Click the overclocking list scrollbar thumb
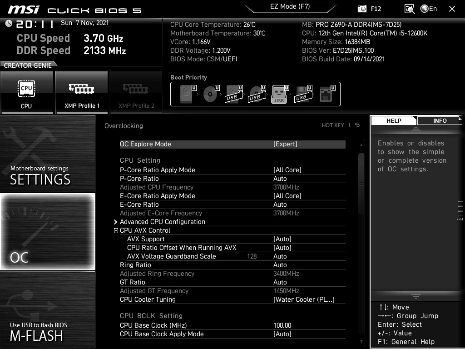 (361, 184)
